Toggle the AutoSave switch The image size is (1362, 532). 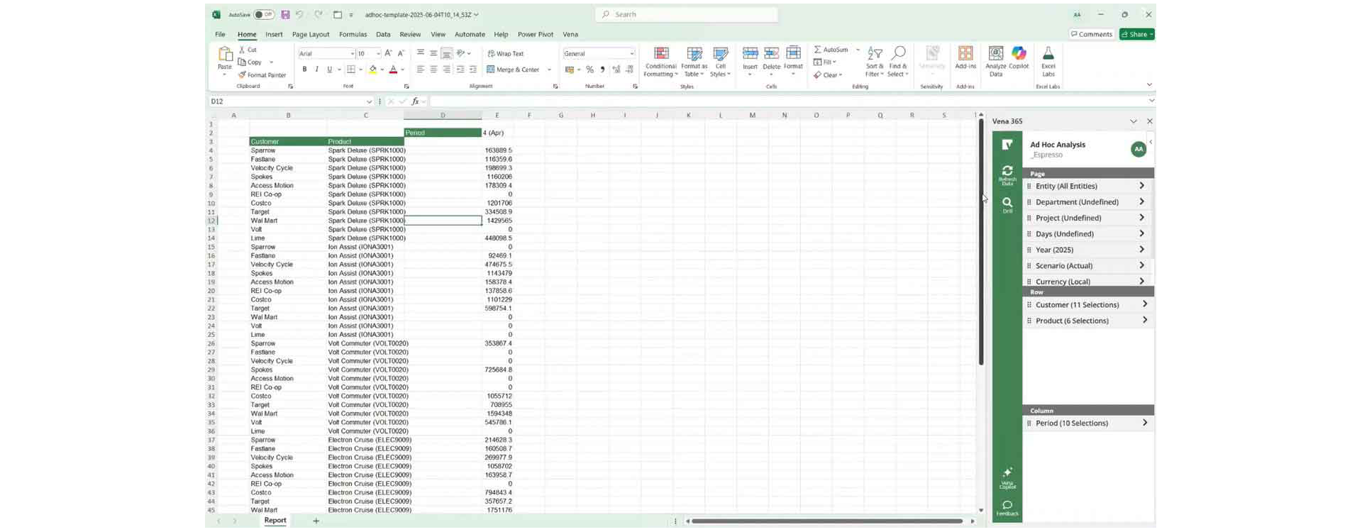pyautogui.click(x=264, y=14)
